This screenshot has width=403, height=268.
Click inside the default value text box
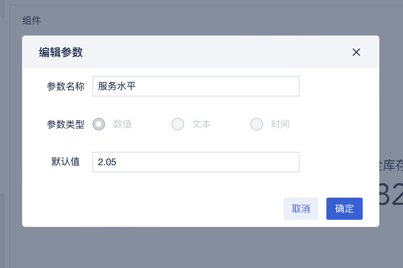pyautogui.click(x=196, y=162)
